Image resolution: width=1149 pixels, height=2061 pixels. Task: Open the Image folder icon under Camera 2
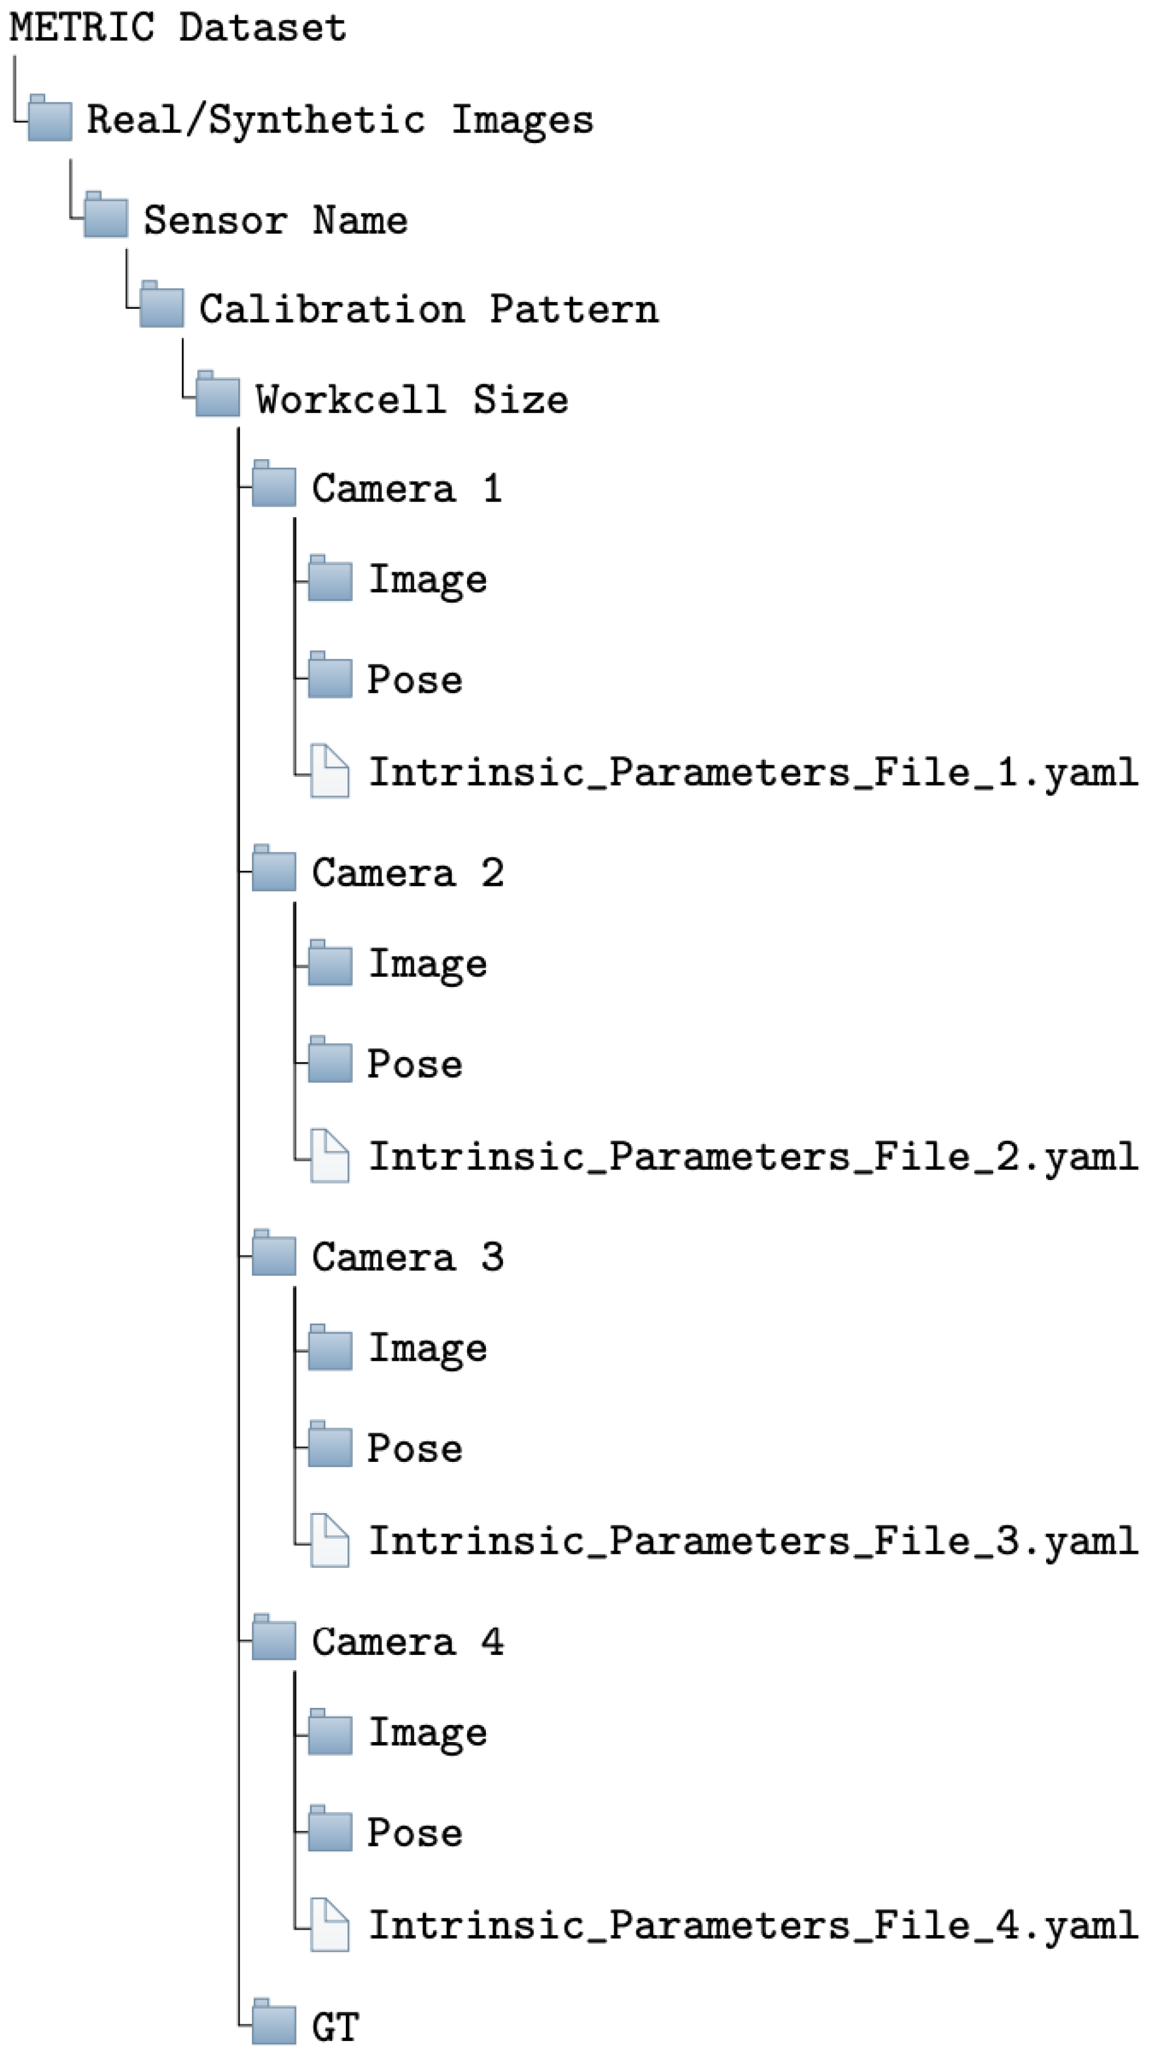[329, 963]
